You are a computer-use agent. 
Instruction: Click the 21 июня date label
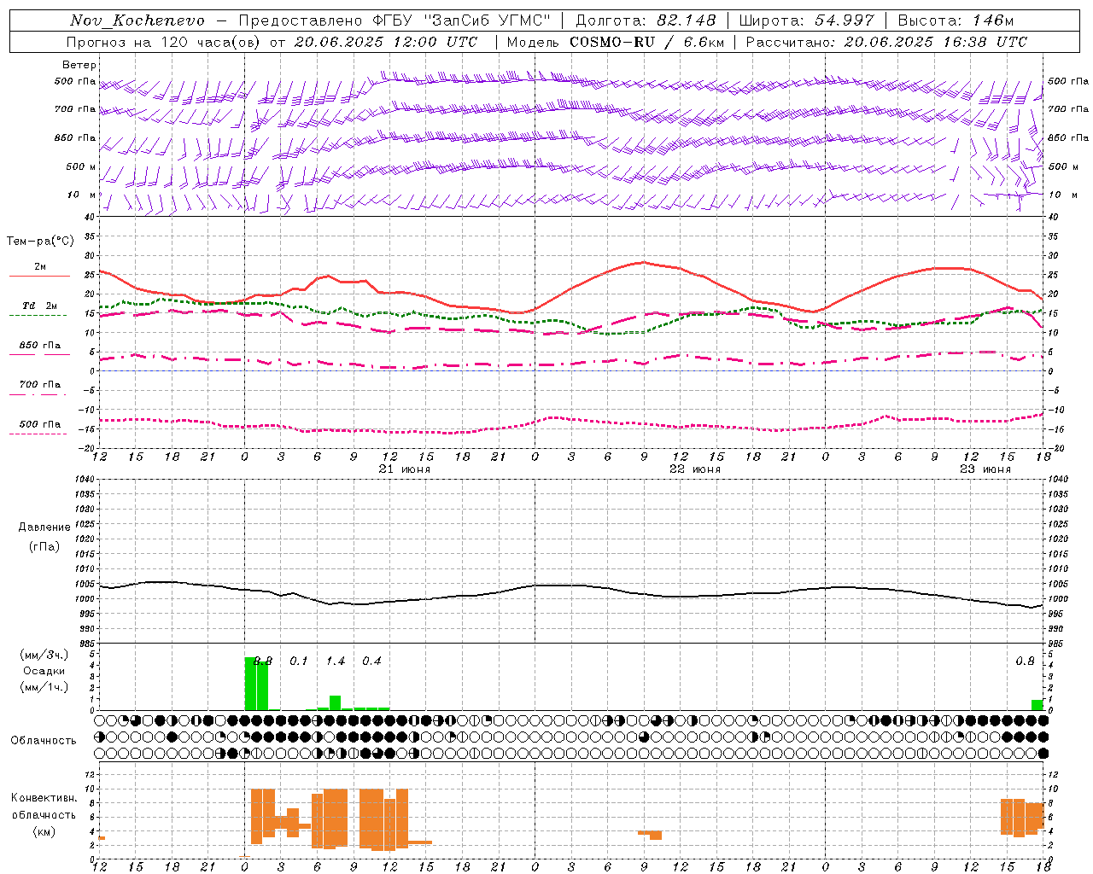point(405,469)
